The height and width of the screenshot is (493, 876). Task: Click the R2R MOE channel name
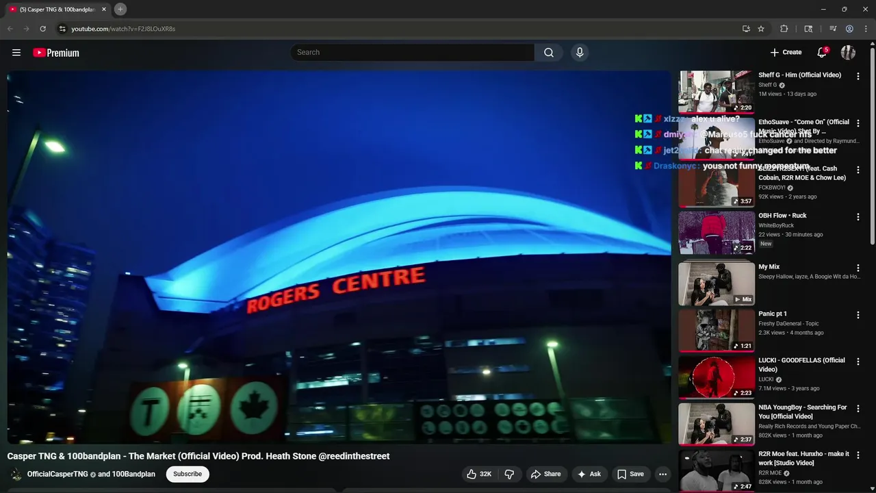[770, 473]
